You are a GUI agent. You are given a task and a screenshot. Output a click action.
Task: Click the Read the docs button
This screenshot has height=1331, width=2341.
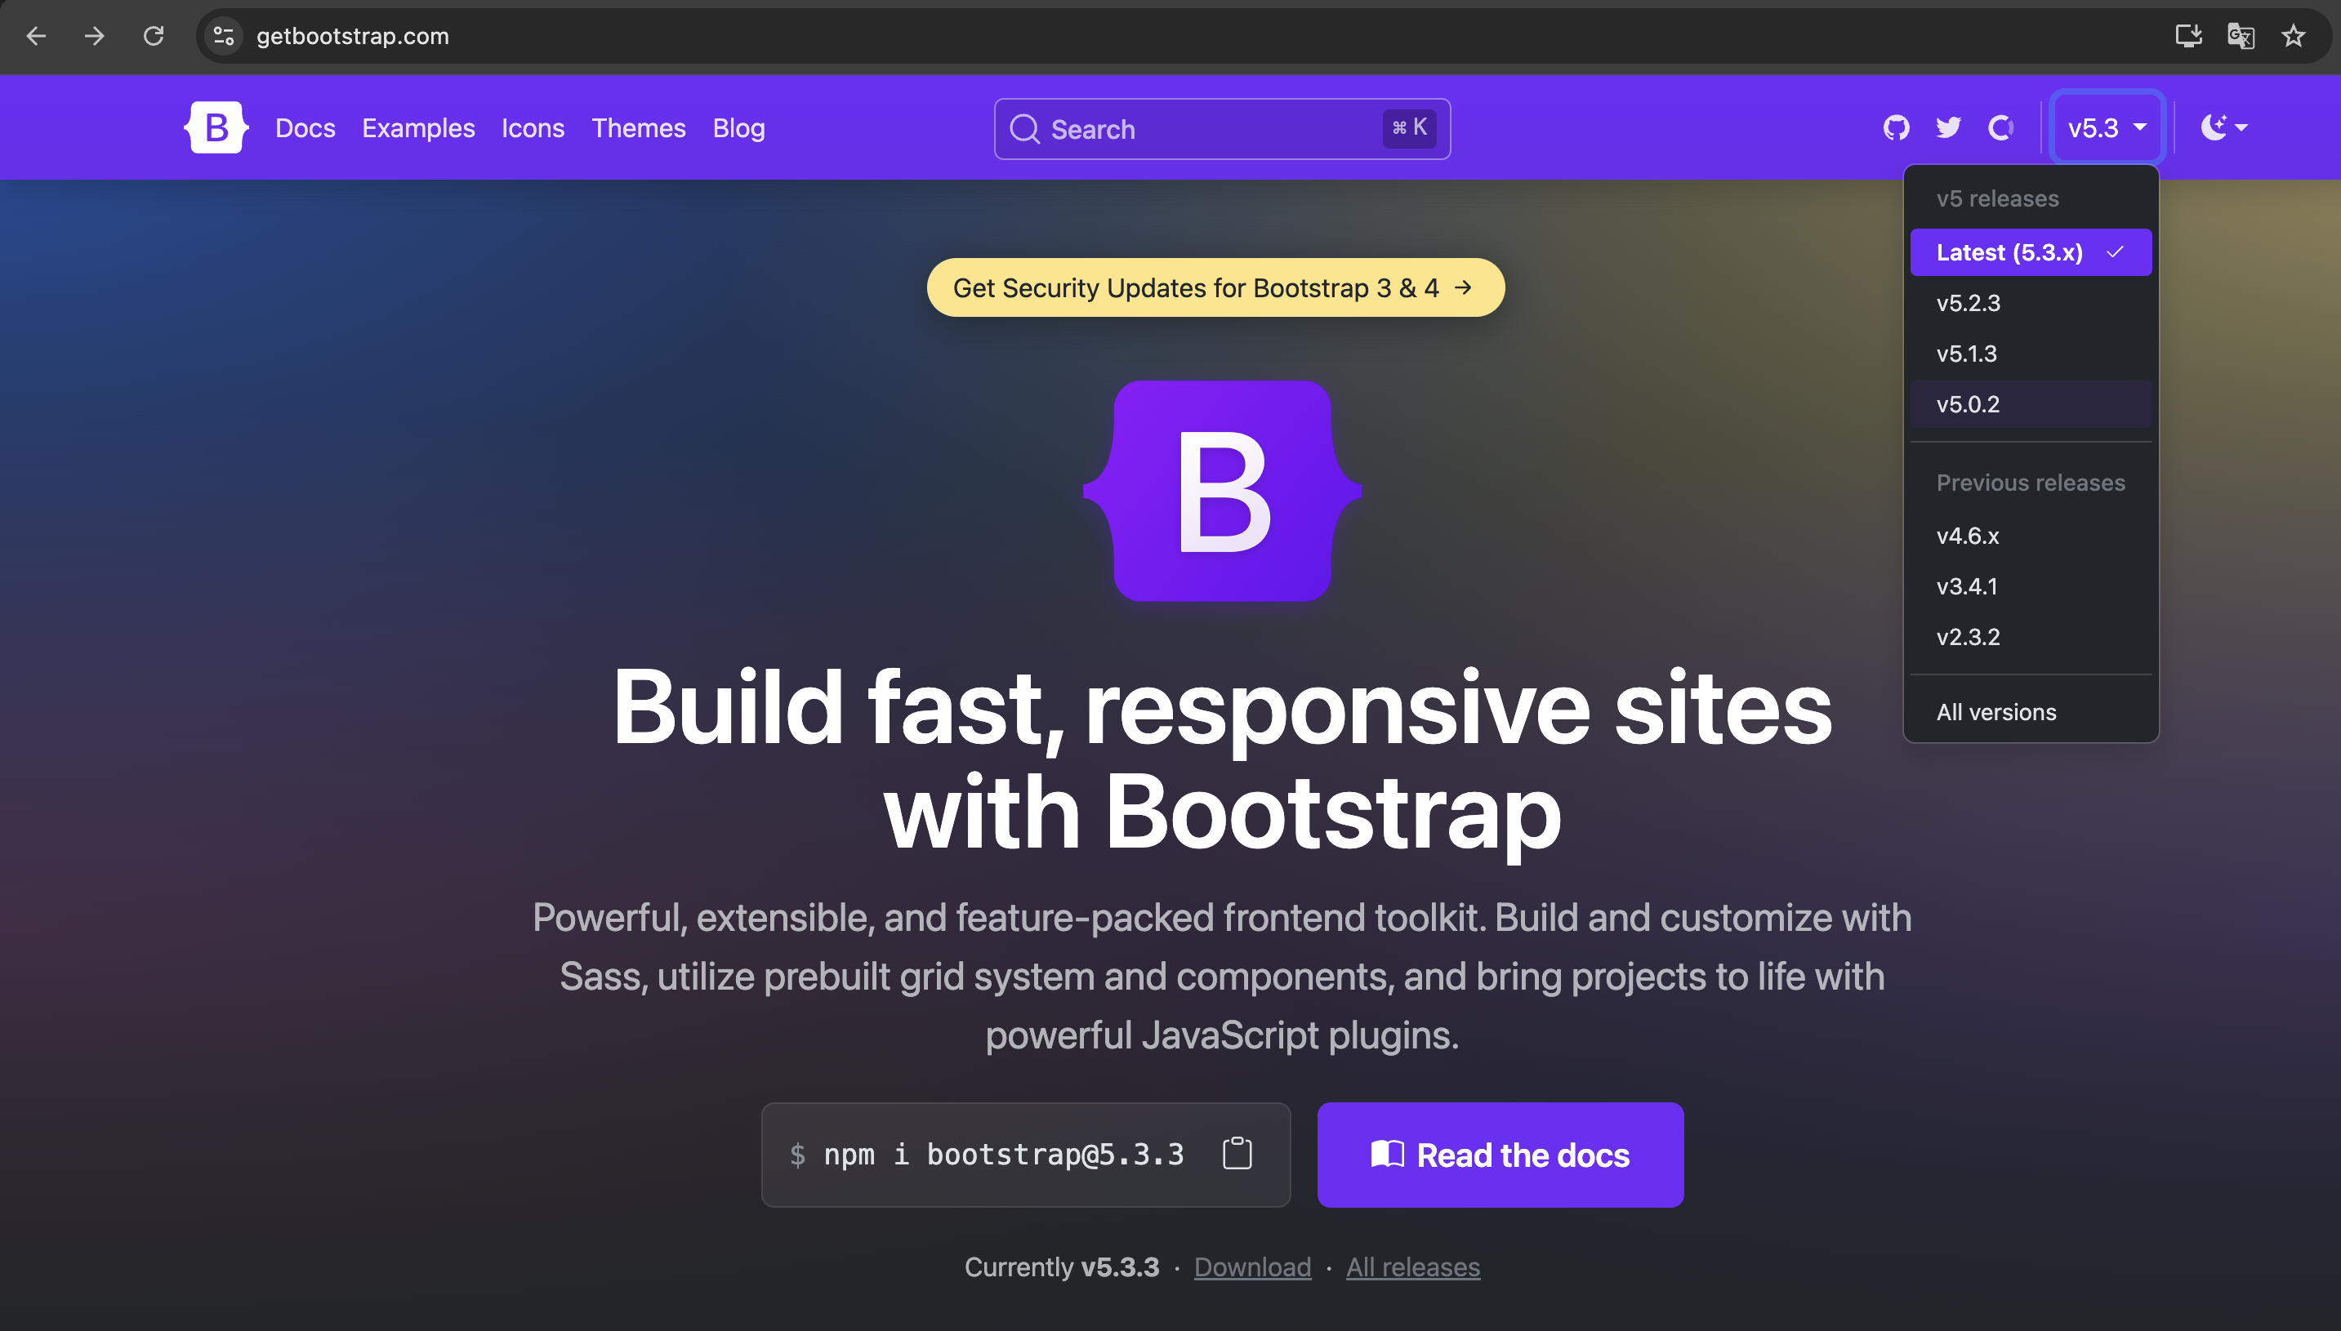pyautogui.click(x=1500, y=1155)
